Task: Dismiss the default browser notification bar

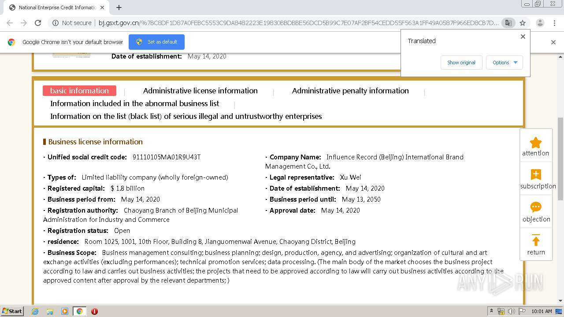Action: click(553, 42)
